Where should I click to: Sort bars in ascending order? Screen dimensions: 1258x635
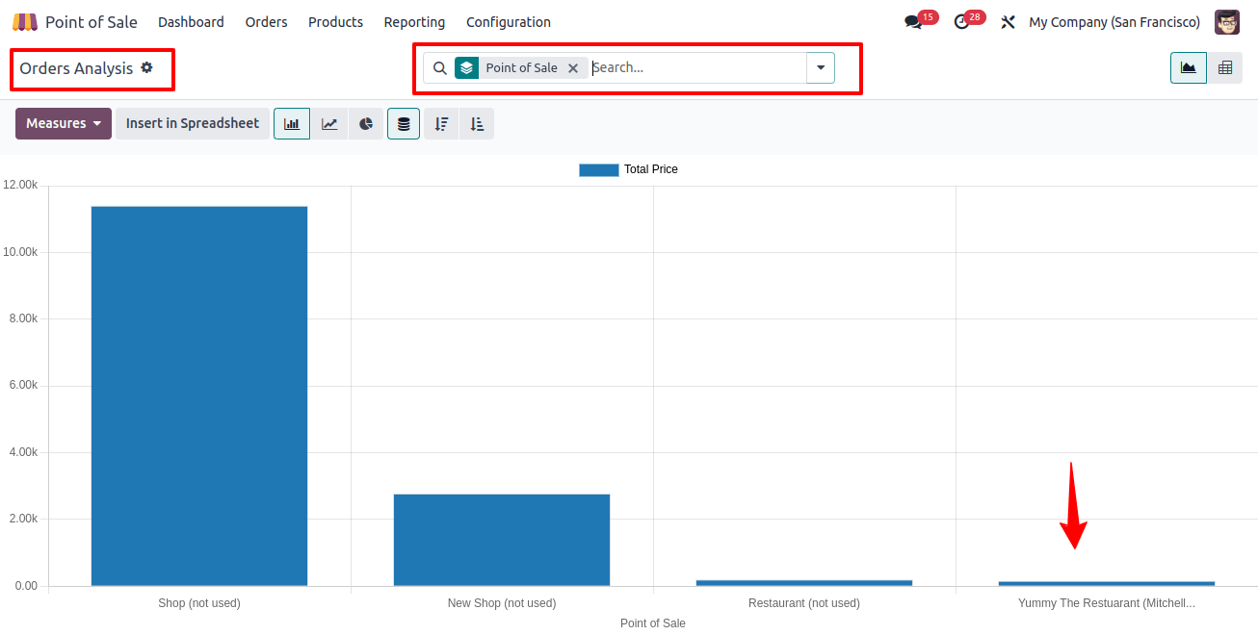477,123
